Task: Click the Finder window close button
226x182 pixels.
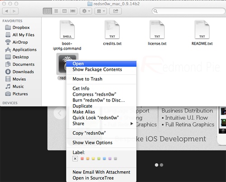Action: [4, 4]
